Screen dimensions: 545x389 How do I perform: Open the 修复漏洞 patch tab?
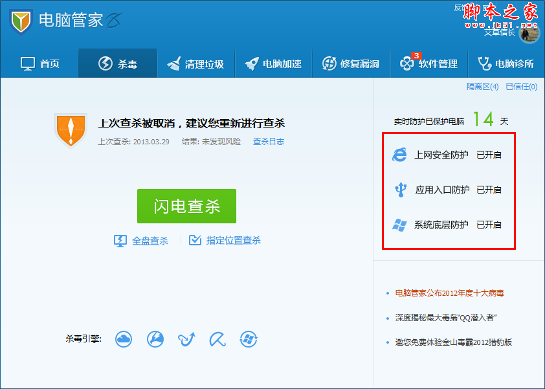pyautogui.click(x=351, y=63)
